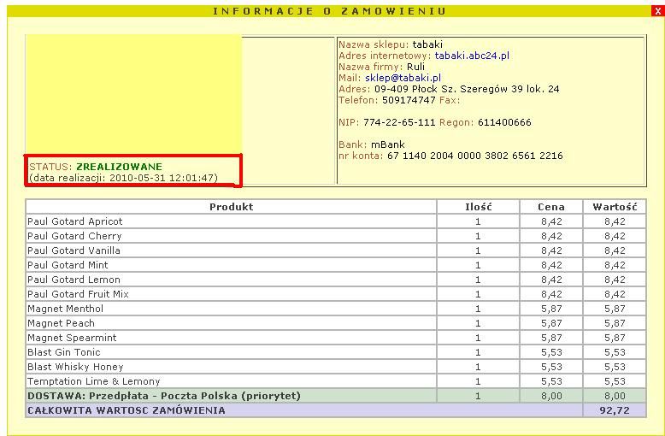Image resolution: width=665 pixels, height=436 pixels.
Task: Select the Paul Gotard Mint product
Action: click(68, 265)
